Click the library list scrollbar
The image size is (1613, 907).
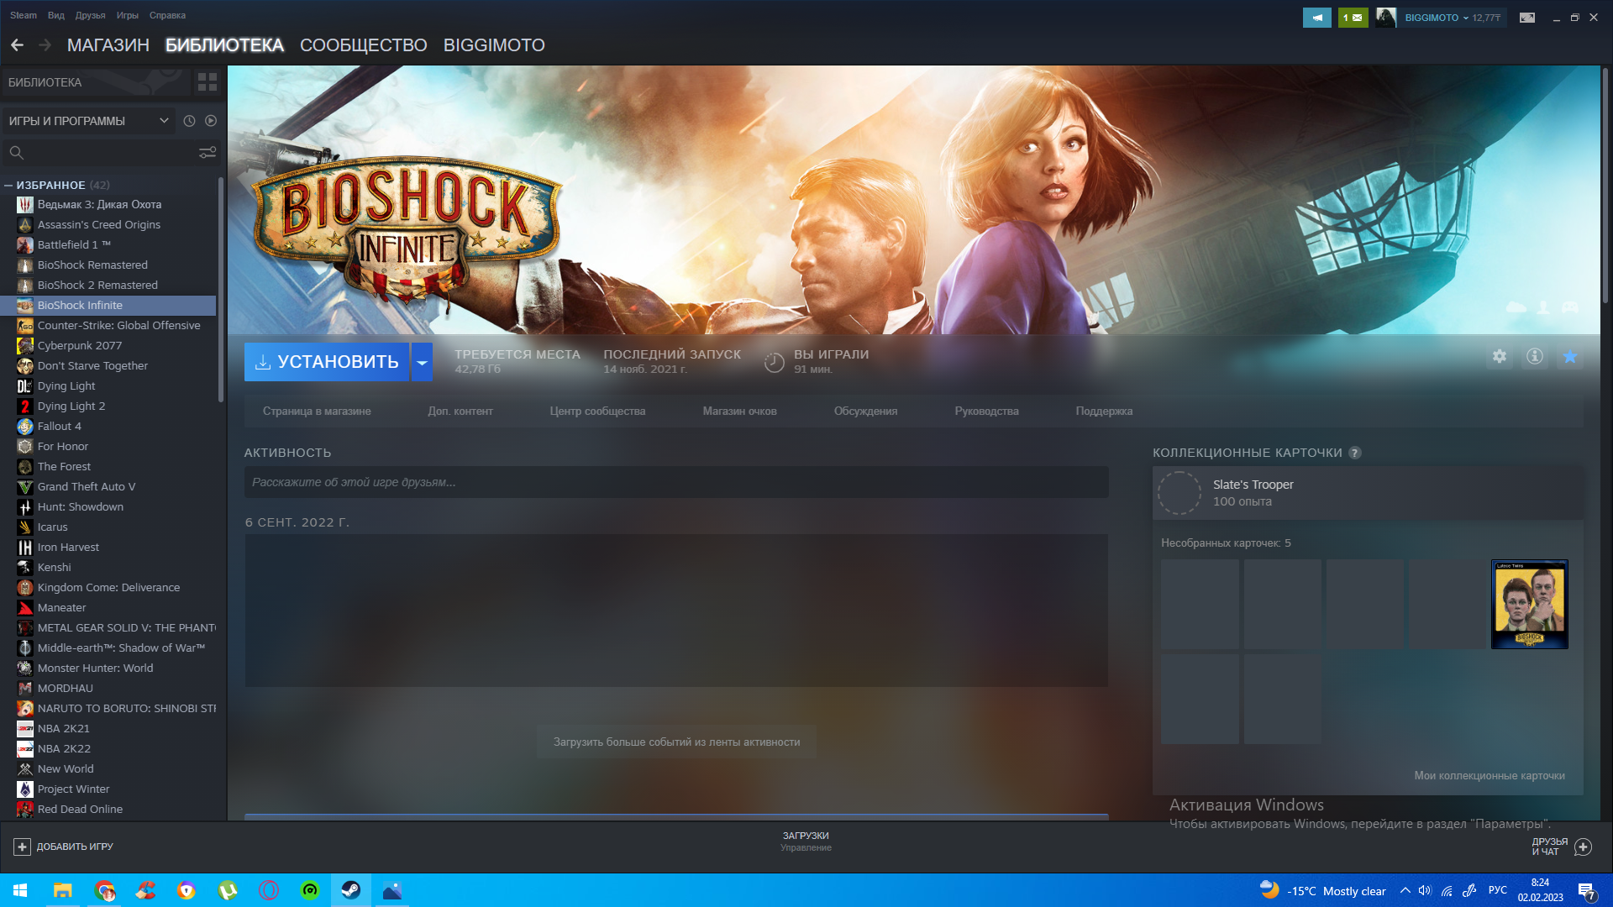coord(221,290)
